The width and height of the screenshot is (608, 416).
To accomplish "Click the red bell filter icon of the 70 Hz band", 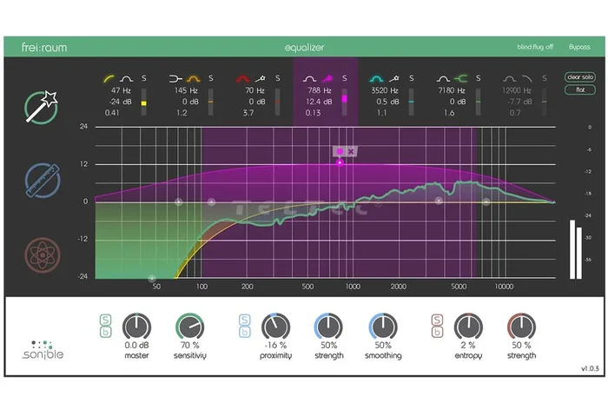I will pos(243,79).
